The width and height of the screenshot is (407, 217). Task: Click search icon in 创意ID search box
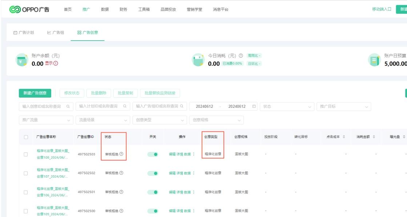click(68, 106)
